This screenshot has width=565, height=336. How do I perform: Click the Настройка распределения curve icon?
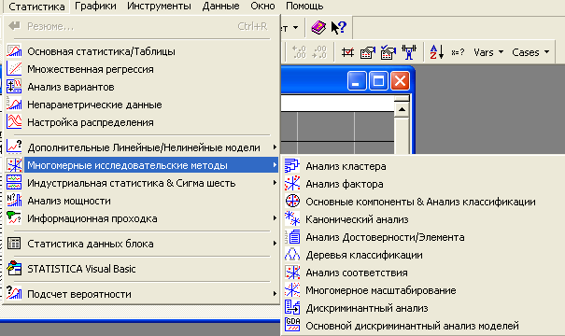point(14,121)
